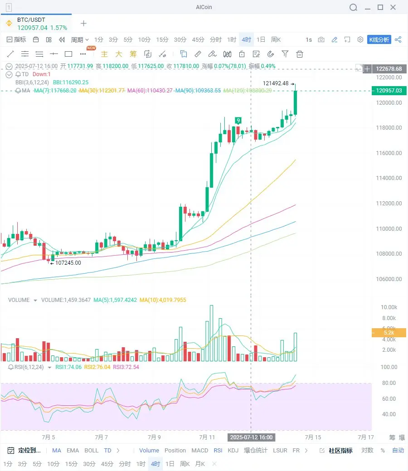The width and height of the screenshot is (408, 471).
Task: Collapse the TD indicator row chevron
Action: click(x=9, y=74)
